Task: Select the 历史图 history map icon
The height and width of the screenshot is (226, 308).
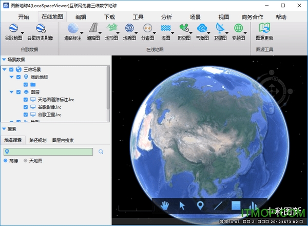Action: point(184,28)
